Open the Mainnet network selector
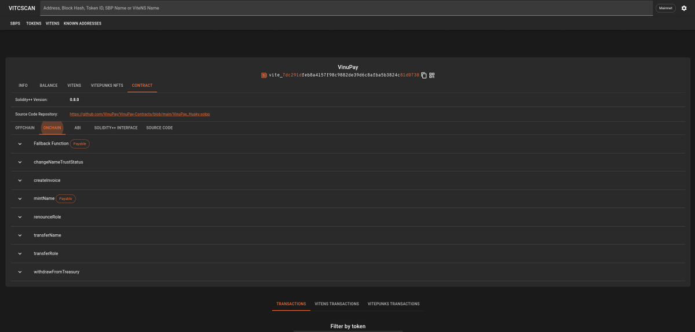695x332 pixels. pos(665,8)
